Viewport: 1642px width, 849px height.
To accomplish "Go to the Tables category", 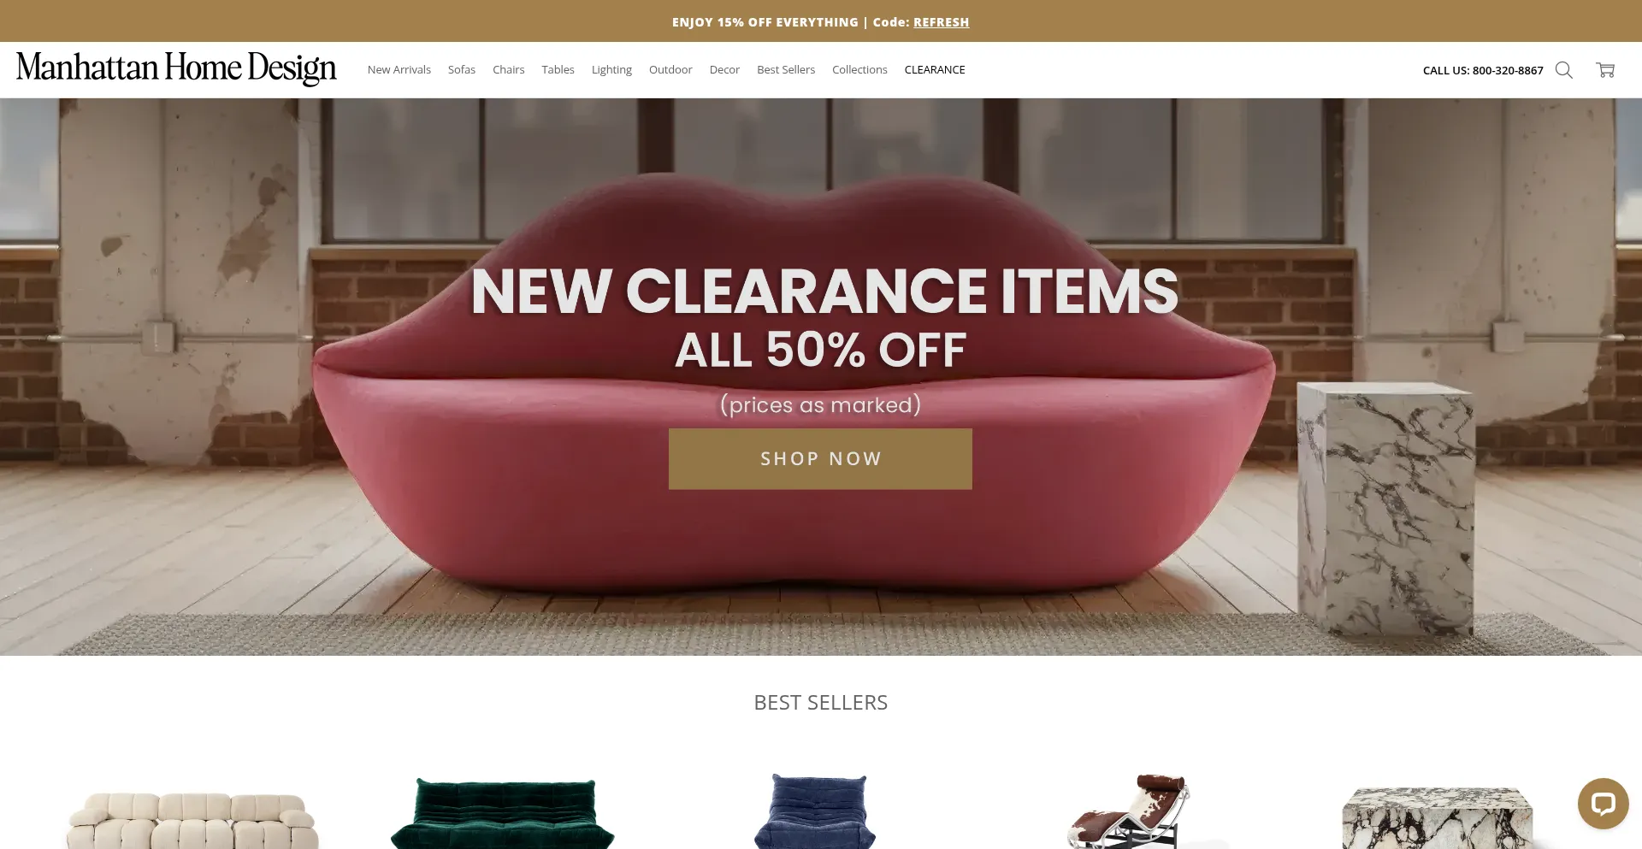I will [558, 70].
